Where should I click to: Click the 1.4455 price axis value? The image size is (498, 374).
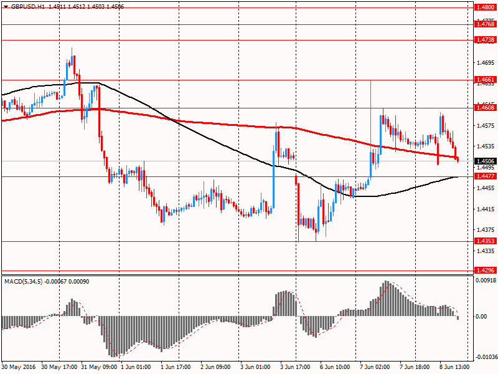coord(486,188)
